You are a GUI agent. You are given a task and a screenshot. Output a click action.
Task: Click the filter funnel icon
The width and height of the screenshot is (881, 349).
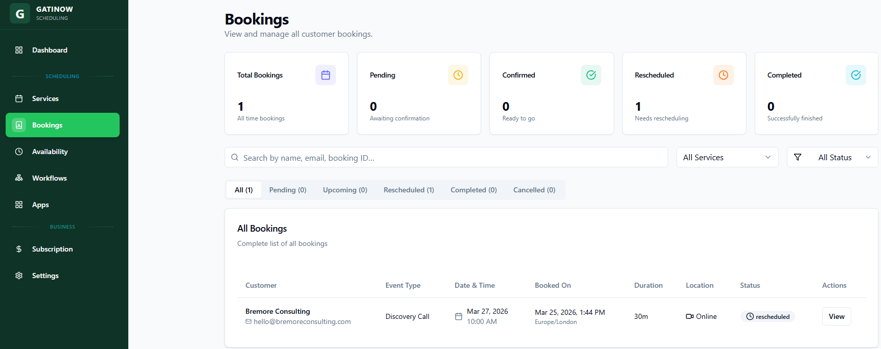click(798, 157)
